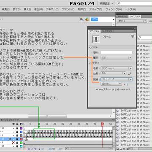Viewport: 152px width, 152px height.
Task: Switch to ライブラリ tab in the floating panel
Action: [x=107, y=31]
